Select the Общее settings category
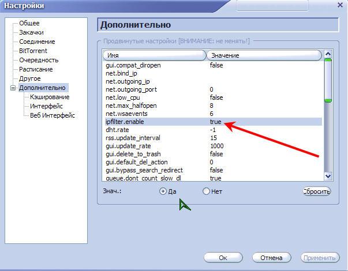Image resolution: width=348 pixels, height=271 pixels. 29,23
